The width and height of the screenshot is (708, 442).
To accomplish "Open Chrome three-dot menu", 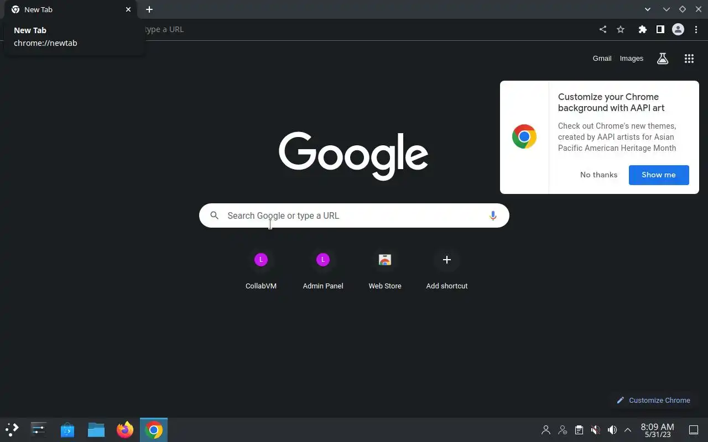I will click(x=696, y=29).
